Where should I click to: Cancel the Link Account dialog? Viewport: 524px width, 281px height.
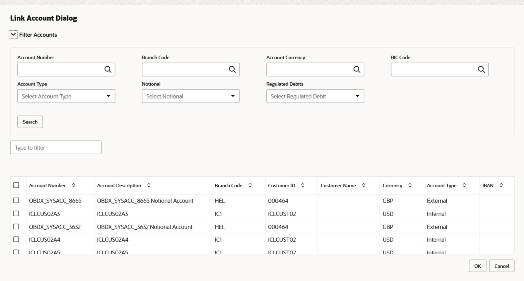click(x=502, y=266)
